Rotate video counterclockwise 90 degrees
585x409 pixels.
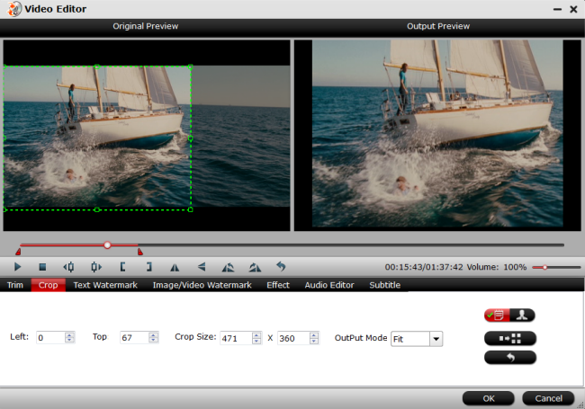[x=228, y=267]
